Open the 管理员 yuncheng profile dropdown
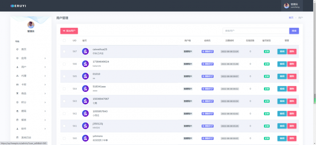 click(292, 6)
